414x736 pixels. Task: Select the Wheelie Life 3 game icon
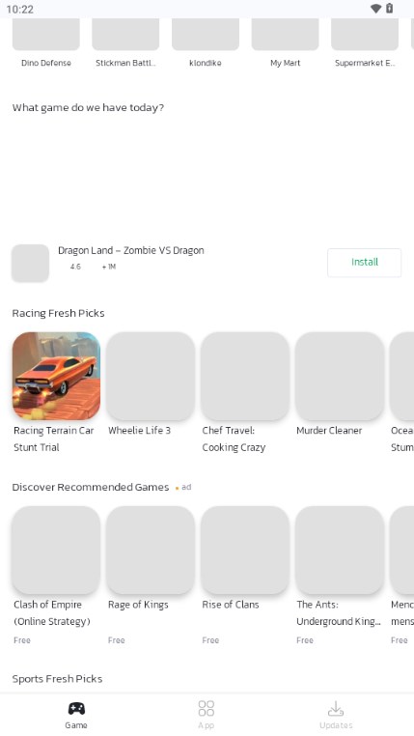click(151, 376)
